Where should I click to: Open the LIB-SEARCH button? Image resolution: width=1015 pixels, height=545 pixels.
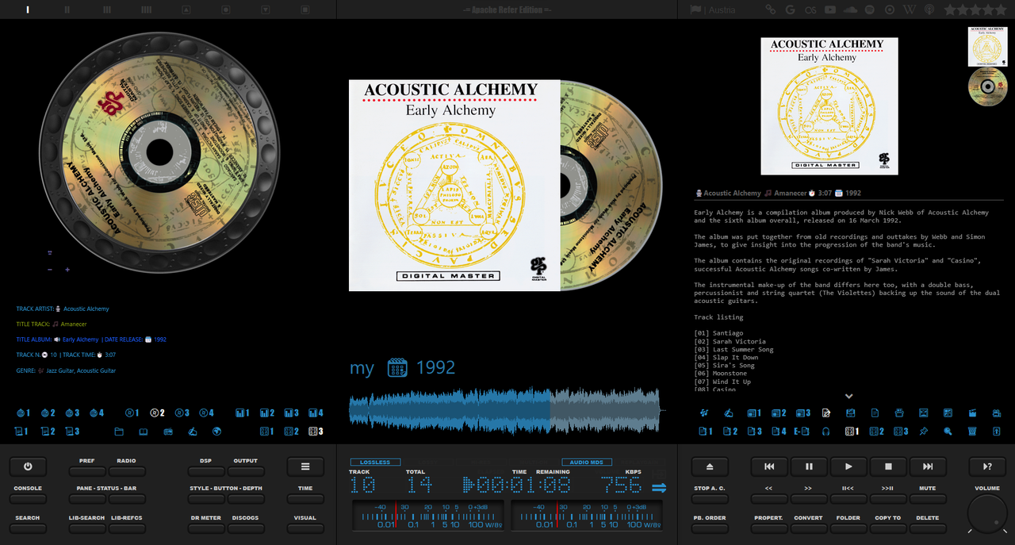[87, 528]
